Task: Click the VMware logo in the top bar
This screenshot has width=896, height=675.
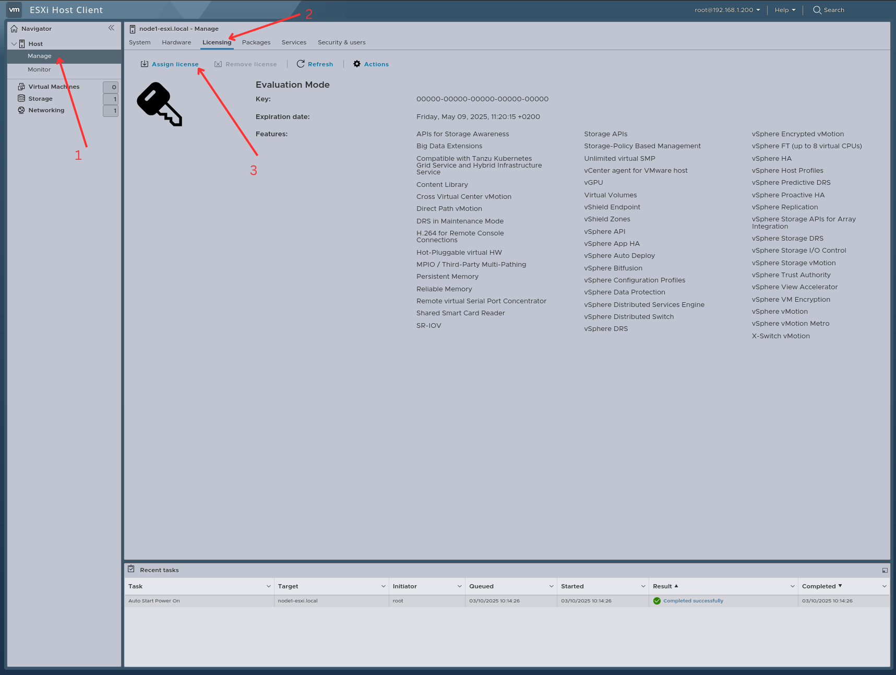Action: 14,9
